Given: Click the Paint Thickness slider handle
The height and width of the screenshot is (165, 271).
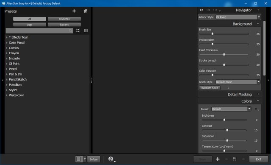Looking at the screenshot, I should [224, 54].
